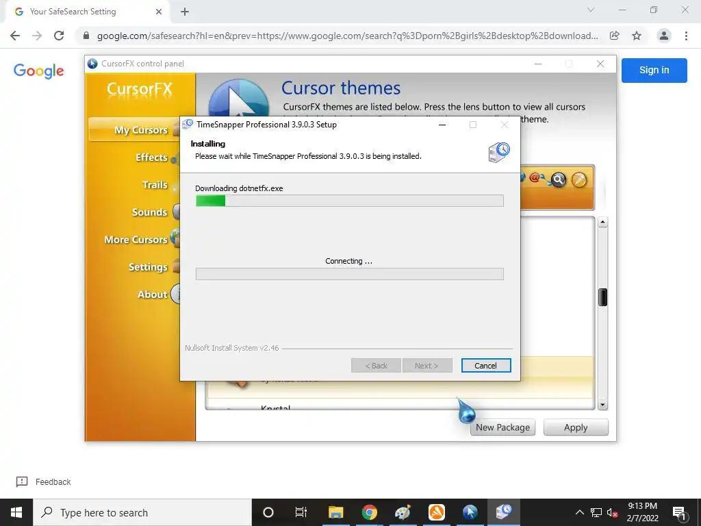This screenshot has width=701, height=526.
Task: Open Task View on taskbar
Action: click(x=301, y=512)
